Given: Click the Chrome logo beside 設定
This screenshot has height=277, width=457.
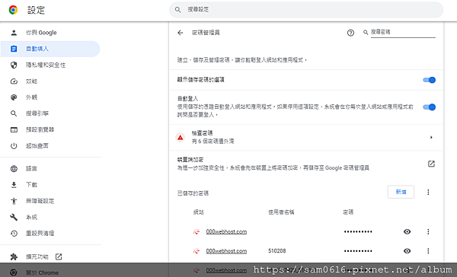Looking at the screenshot, I should point(13,10).
